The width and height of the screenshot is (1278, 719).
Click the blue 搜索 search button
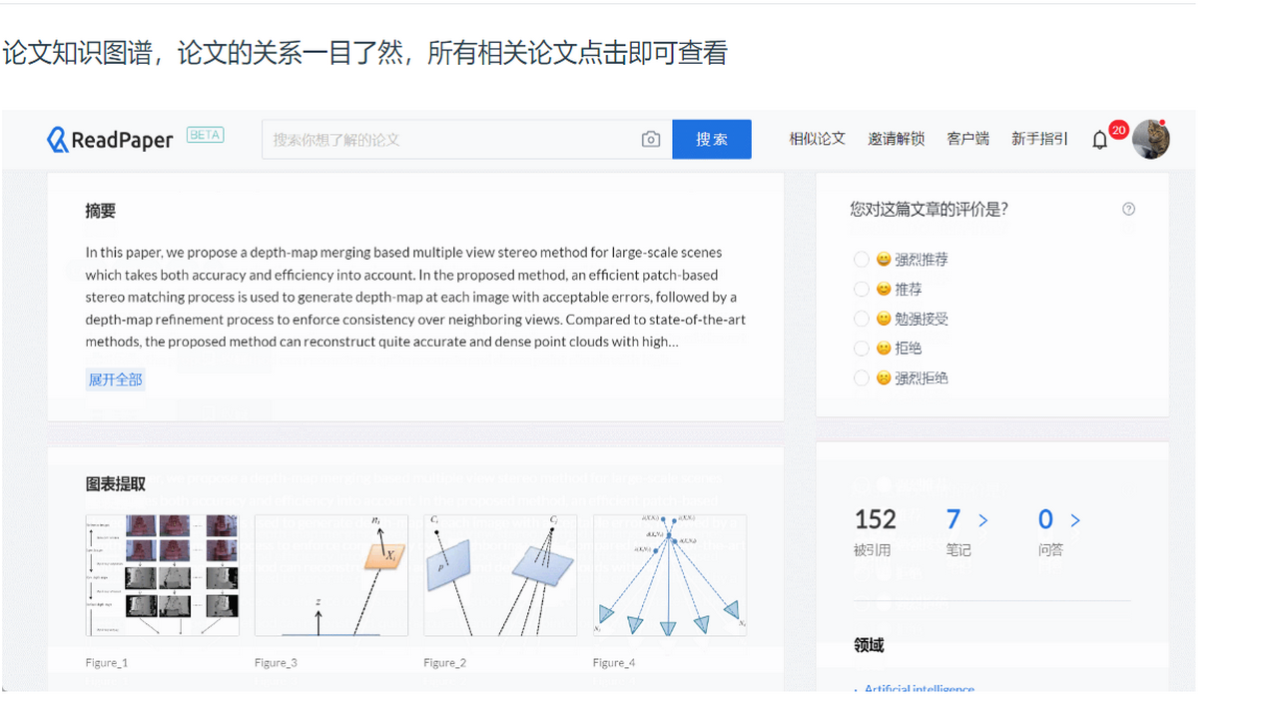pos(711,139)
